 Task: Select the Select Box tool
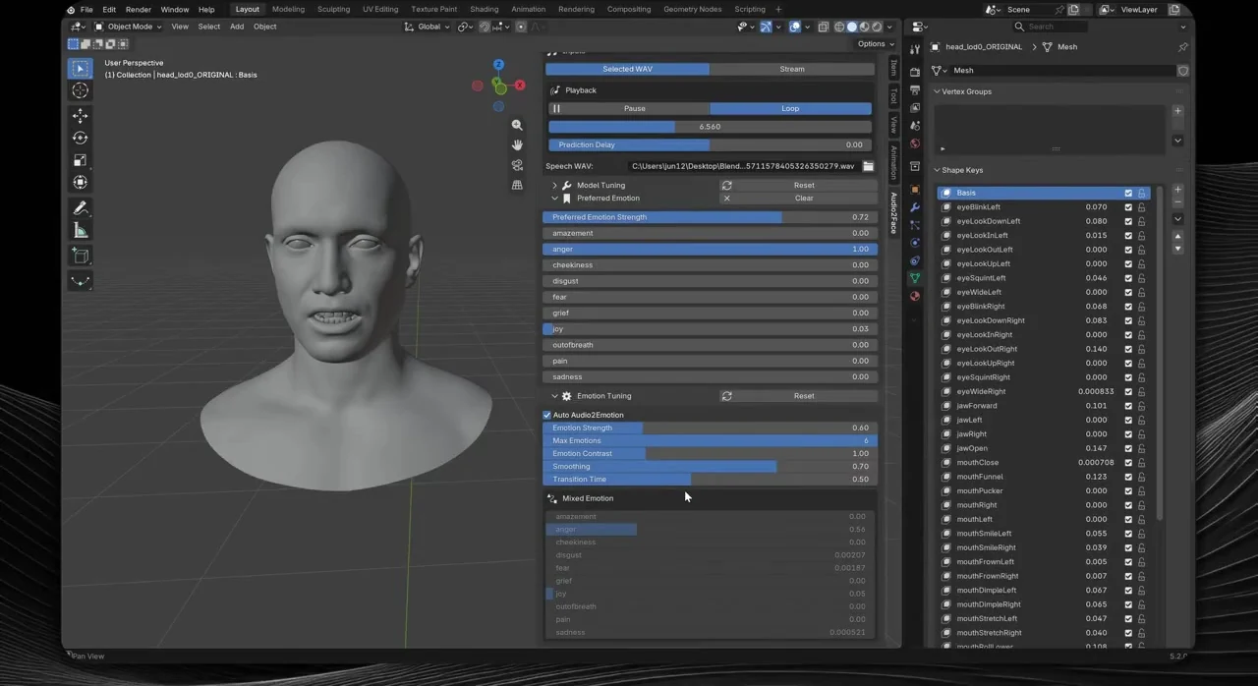pos(81,69)
